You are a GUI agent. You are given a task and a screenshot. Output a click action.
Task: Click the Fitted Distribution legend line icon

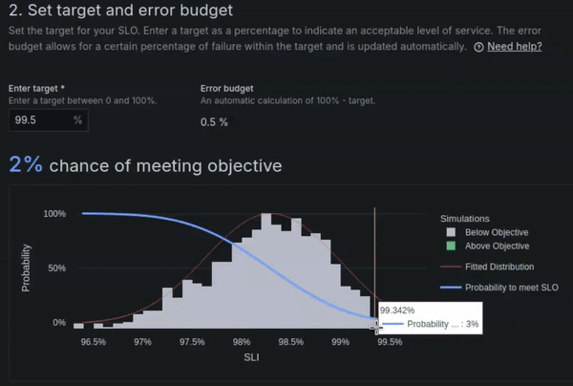[x=451, y=267]
